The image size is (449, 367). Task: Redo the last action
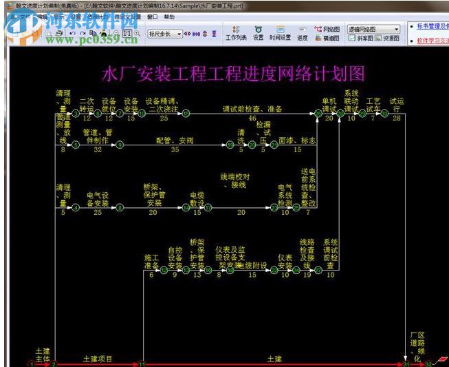coord(83,34)
